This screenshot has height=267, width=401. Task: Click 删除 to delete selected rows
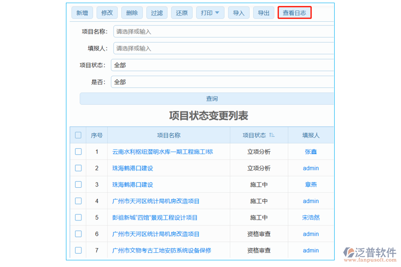[132, 12]
